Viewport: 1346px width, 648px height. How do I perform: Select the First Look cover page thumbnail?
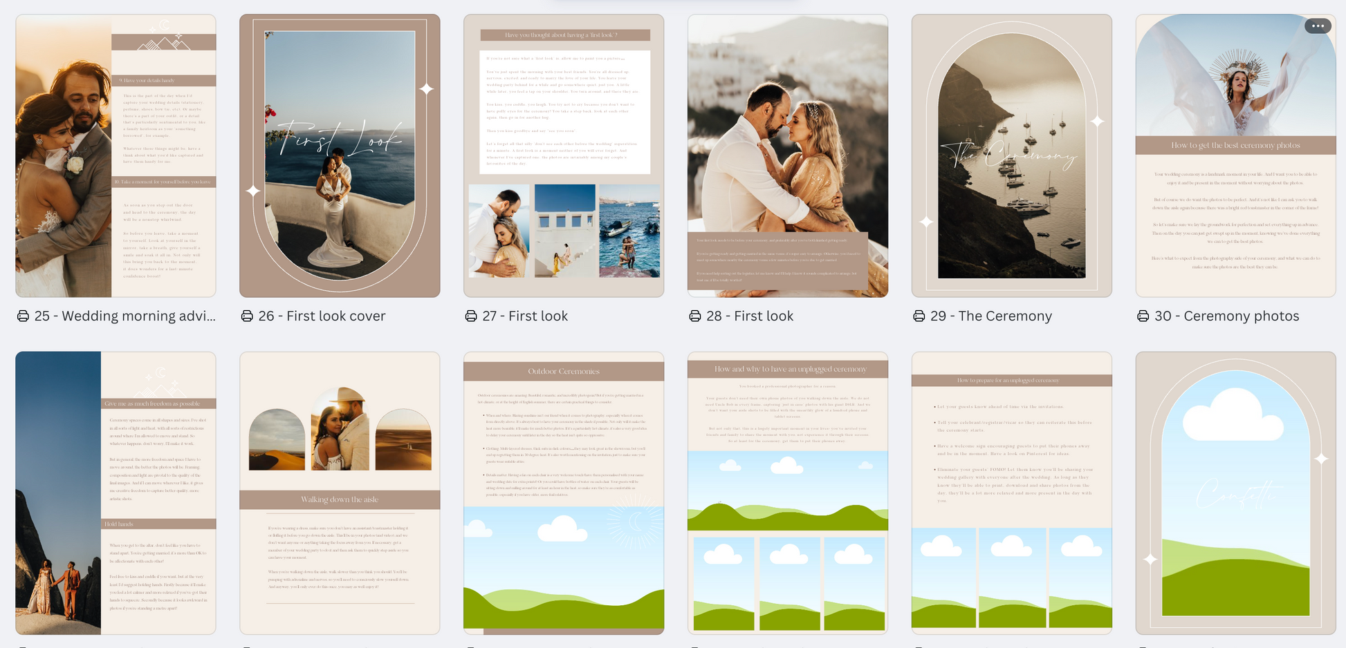pyautogui.click(x=340, y=155)
